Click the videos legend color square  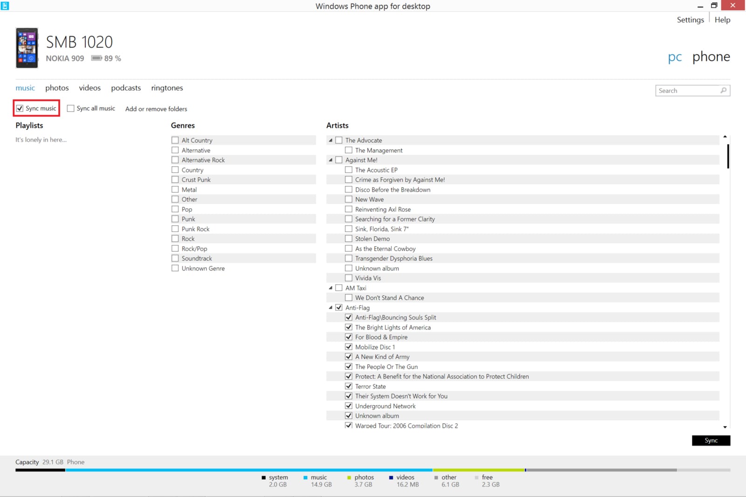click(391, 477)
